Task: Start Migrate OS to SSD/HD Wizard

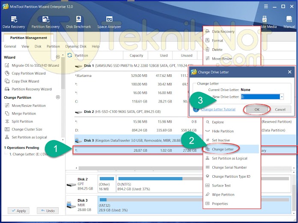Action: point(32,65)
